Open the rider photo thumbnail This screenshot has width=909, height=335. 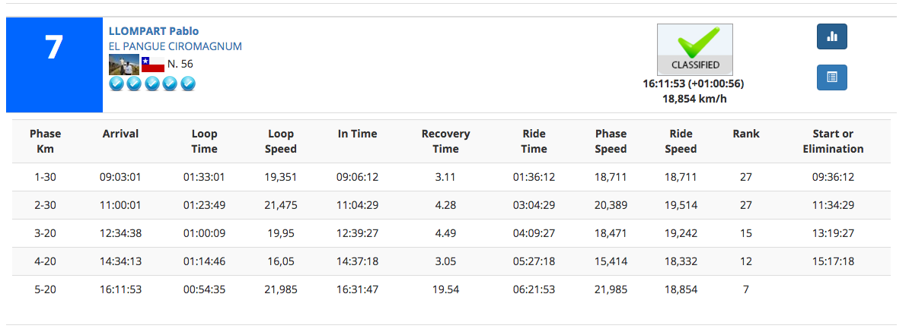pos(124,65)
